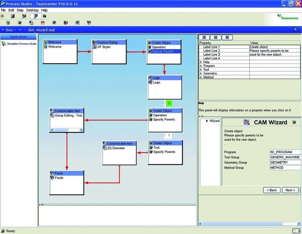Click the Label Line 3 property row
The height and width of the screenshot is (234, 302).
point(249,55)
